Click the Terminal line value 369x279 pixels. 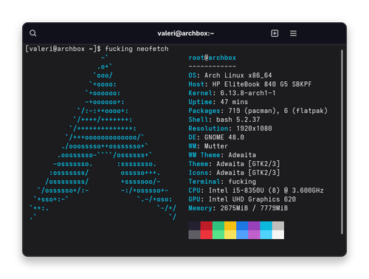(242, 182)
